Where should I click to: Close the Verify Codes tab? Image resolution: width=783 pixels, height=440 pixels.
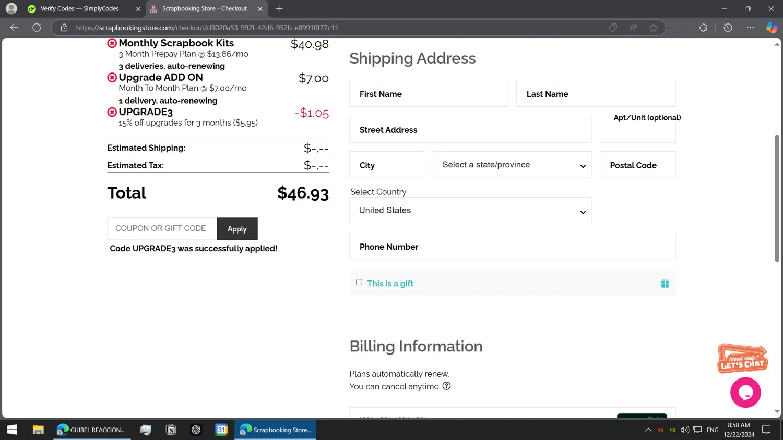point(138,9)
